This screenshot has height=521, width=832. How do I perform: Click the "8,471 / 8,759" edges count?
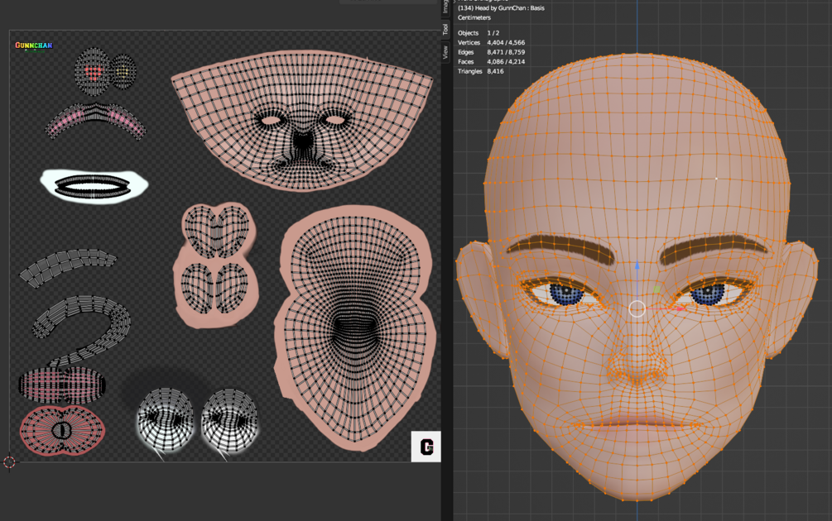click(x=506, y=52)
